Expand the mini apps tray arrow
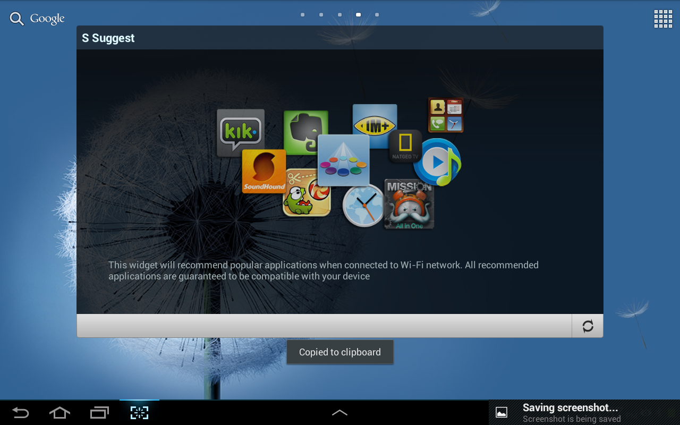The width and height of the screenshot is (680, 425). 339,412
